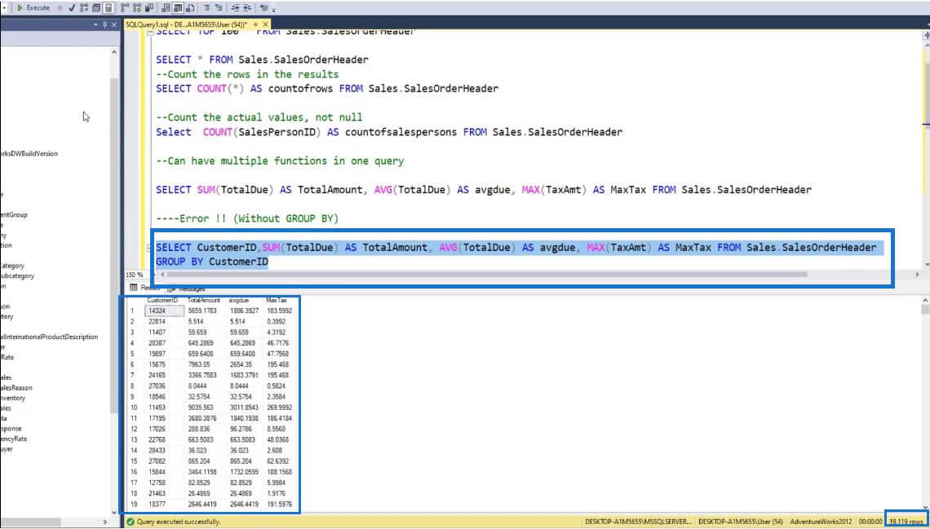Switch to the Results tab
The width and height of the screenshot is (930, 529).
(145, 289)
